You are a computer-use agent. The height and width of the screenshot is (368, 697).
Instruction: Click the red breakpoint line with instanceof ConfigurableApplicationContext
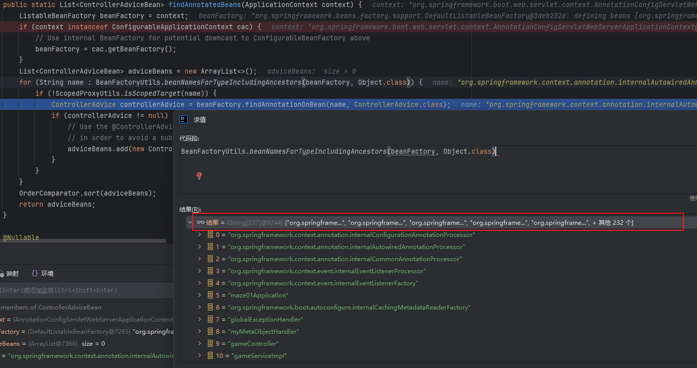[x=348, y=27]
